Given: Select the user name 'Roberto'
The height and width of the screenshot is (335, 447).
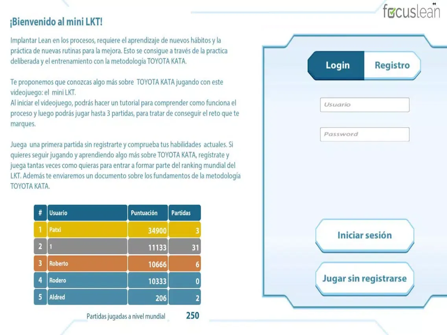Looking at the screenshot, I should coord(59,263).
